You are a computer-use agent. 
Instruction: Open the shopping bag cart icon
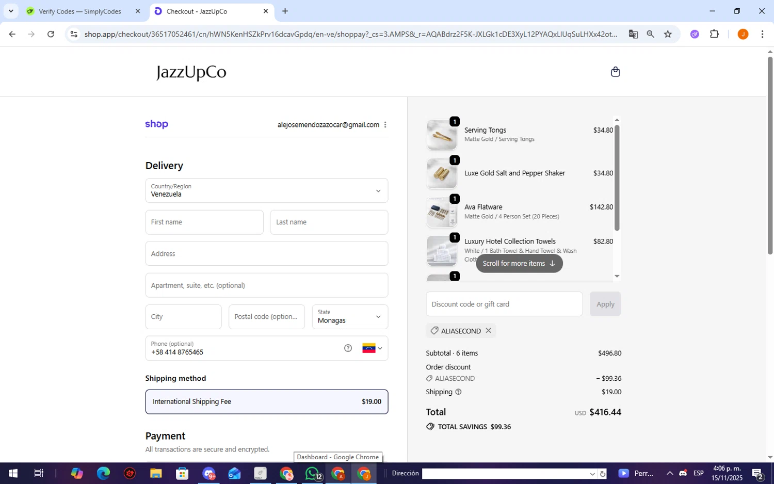click(x=615, y=72)
